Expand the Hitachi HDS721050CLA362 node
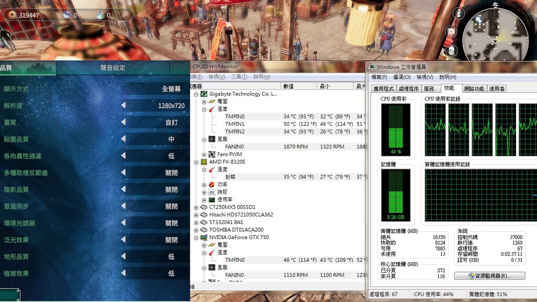Image resolution: width=537 pixels, height=302 pixels. [196, 215]
